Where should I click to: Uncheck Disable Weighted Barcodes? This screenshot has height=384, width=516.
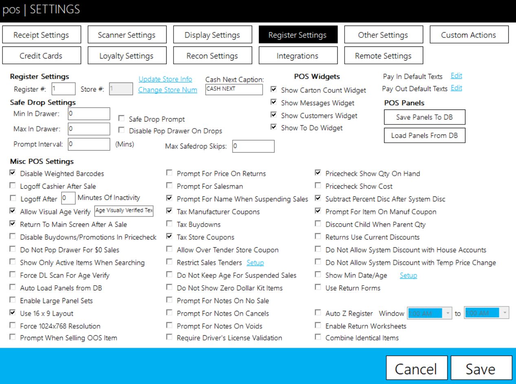pos(13,173)
